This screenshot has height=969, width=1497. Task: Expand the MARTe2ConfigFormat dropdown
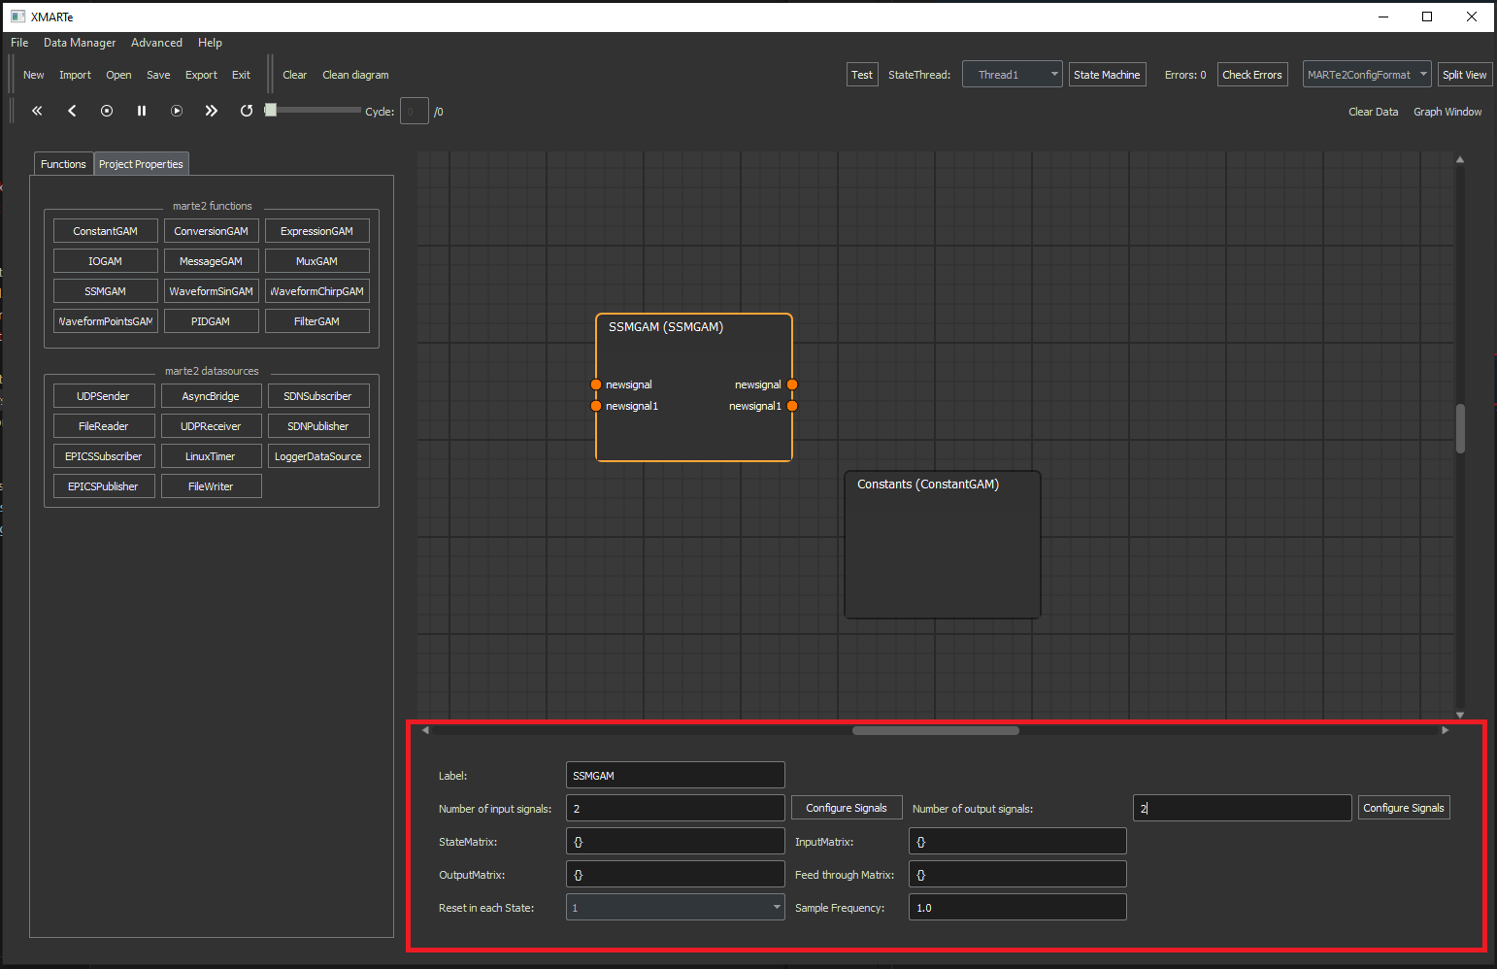click(x=1366, y=75)
